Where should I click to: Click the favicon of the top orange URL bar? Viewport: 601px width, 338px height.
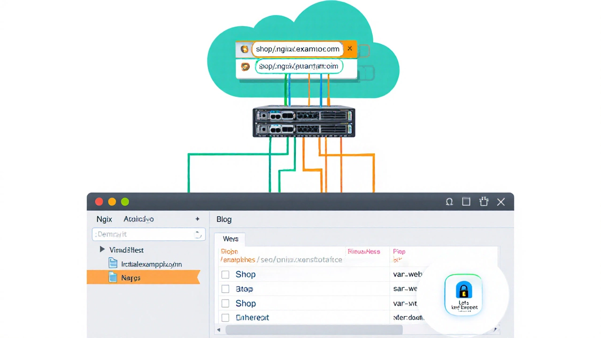click(244, 49)
